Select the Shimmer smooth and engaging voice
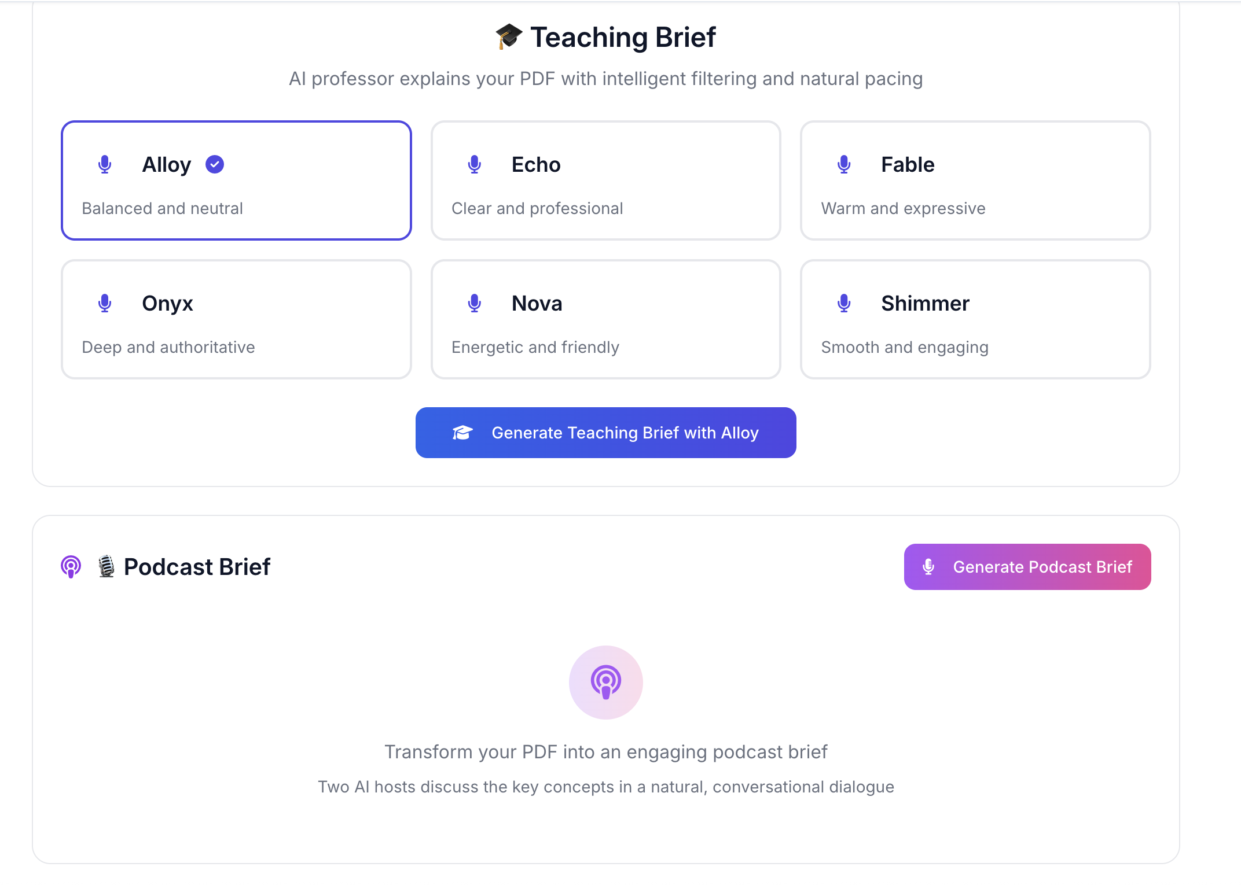The width and height of the screenshot is (1241, 885). tap(975, 319)
